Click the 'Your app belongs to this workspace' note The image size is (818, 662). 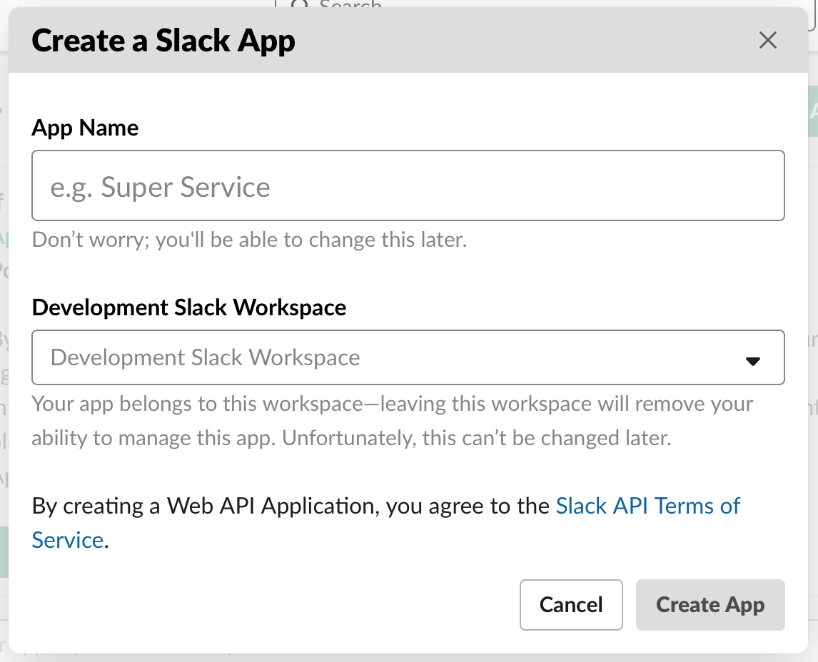[x=393, y=421]
